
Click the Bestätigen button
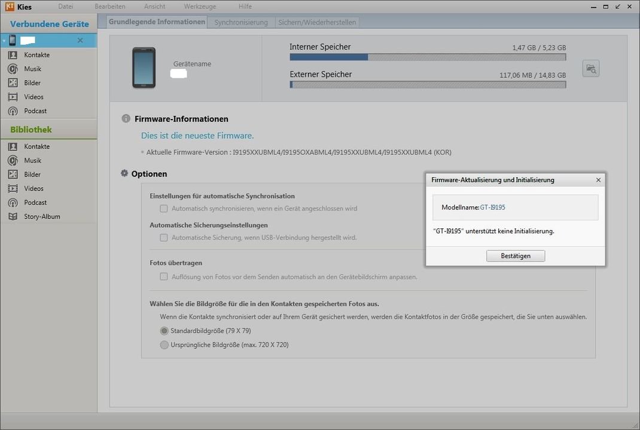click(x=516, y=256)
